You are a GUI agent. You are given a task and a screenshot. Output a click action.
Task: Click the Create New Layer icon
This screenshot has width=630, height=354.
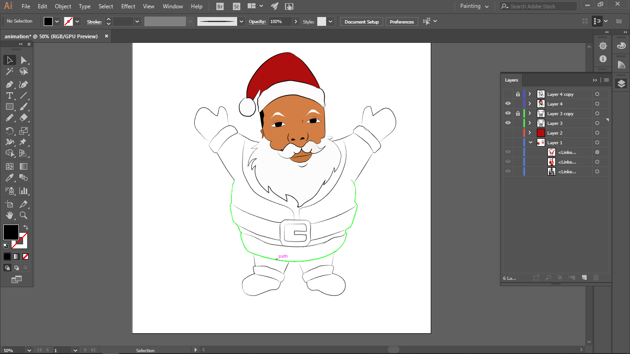click(x=584, y=277)
